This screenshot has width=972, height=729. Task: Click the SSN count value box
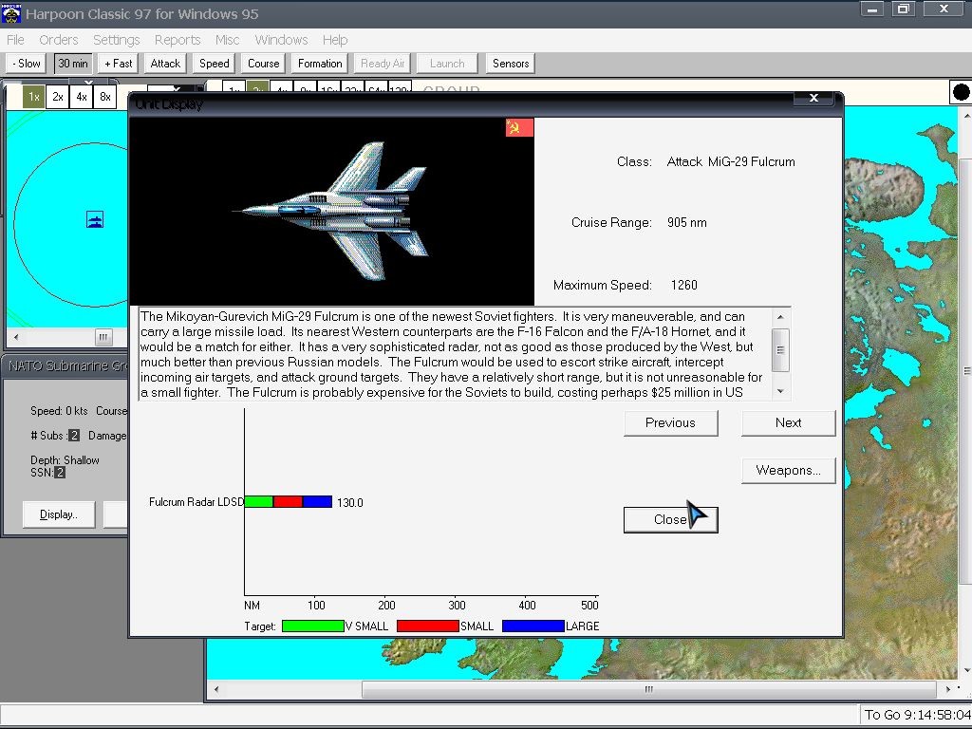(x=60, y=473)
